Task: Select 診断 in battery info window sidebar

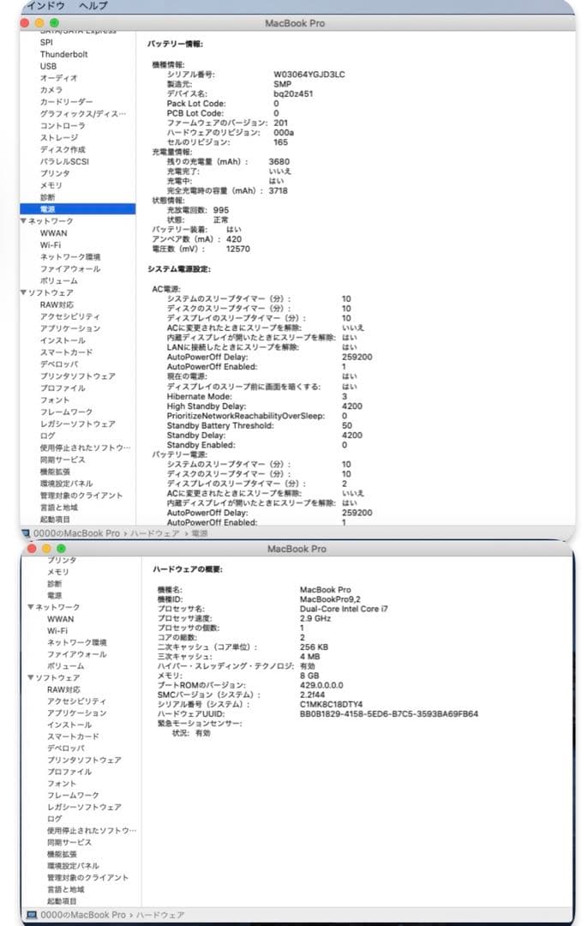Action: click(x=47, y=197)
